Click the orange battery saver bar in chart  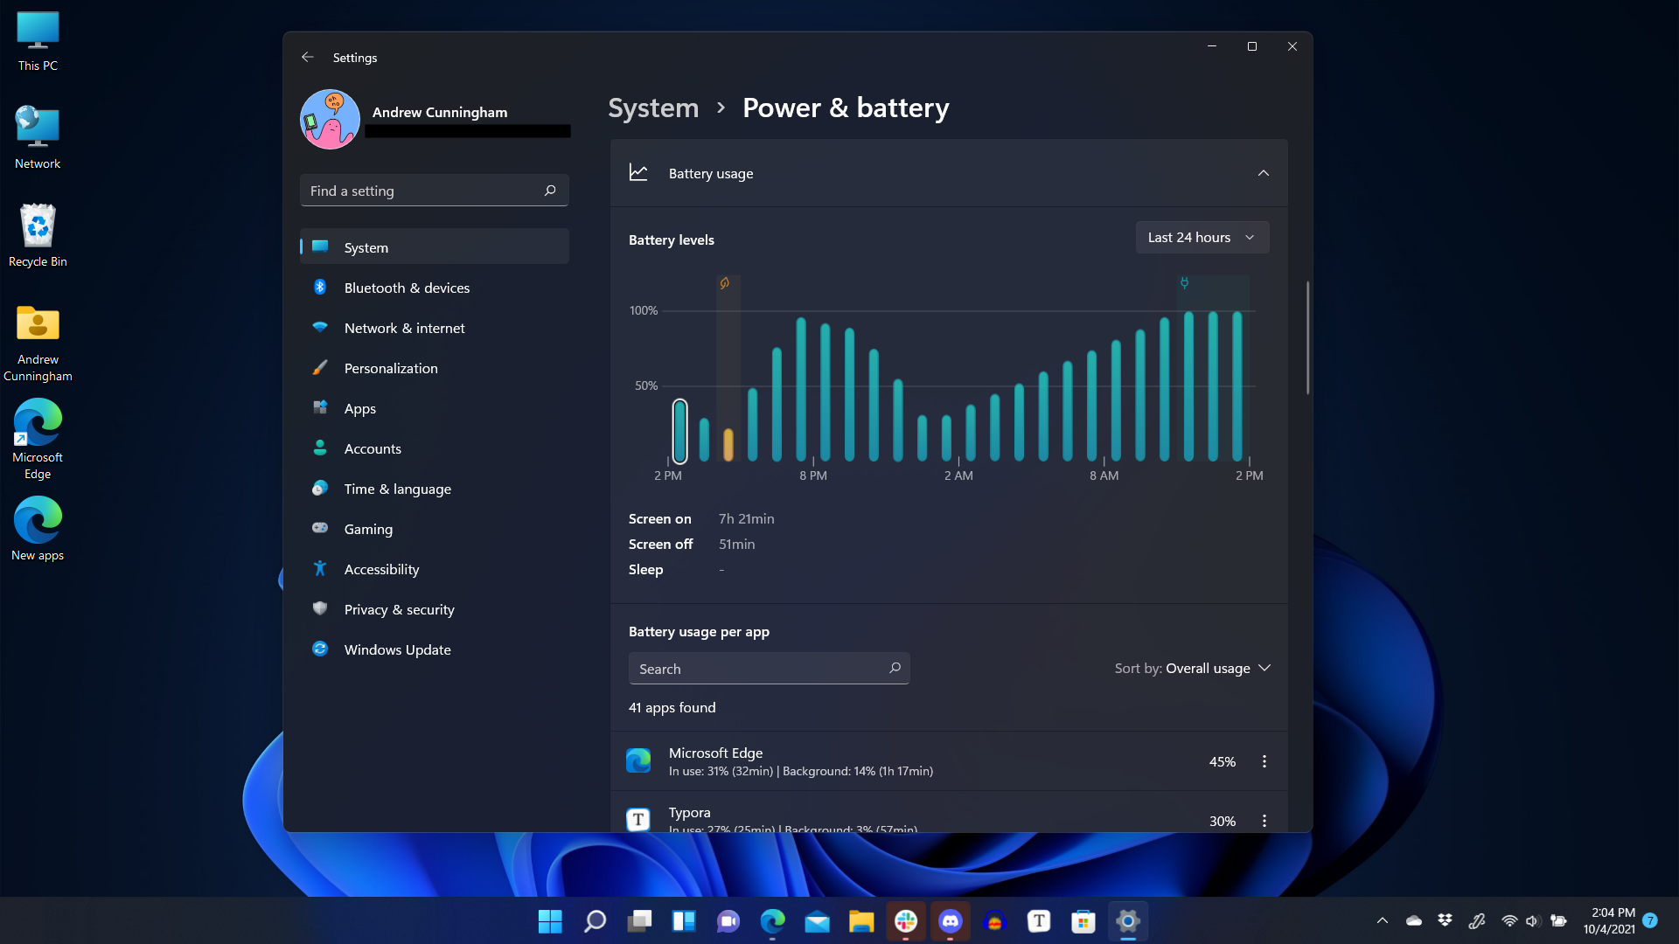(728, 445)
